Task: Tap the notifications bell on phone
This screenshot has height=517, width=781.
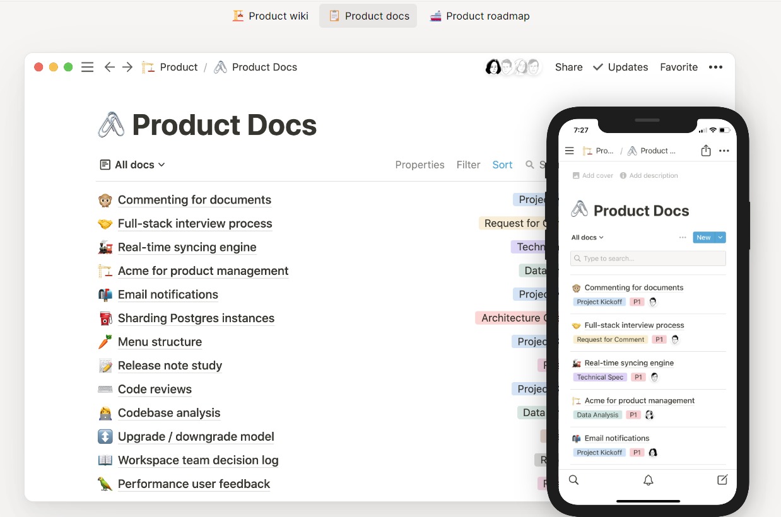Action: click(x=648, y=480)
